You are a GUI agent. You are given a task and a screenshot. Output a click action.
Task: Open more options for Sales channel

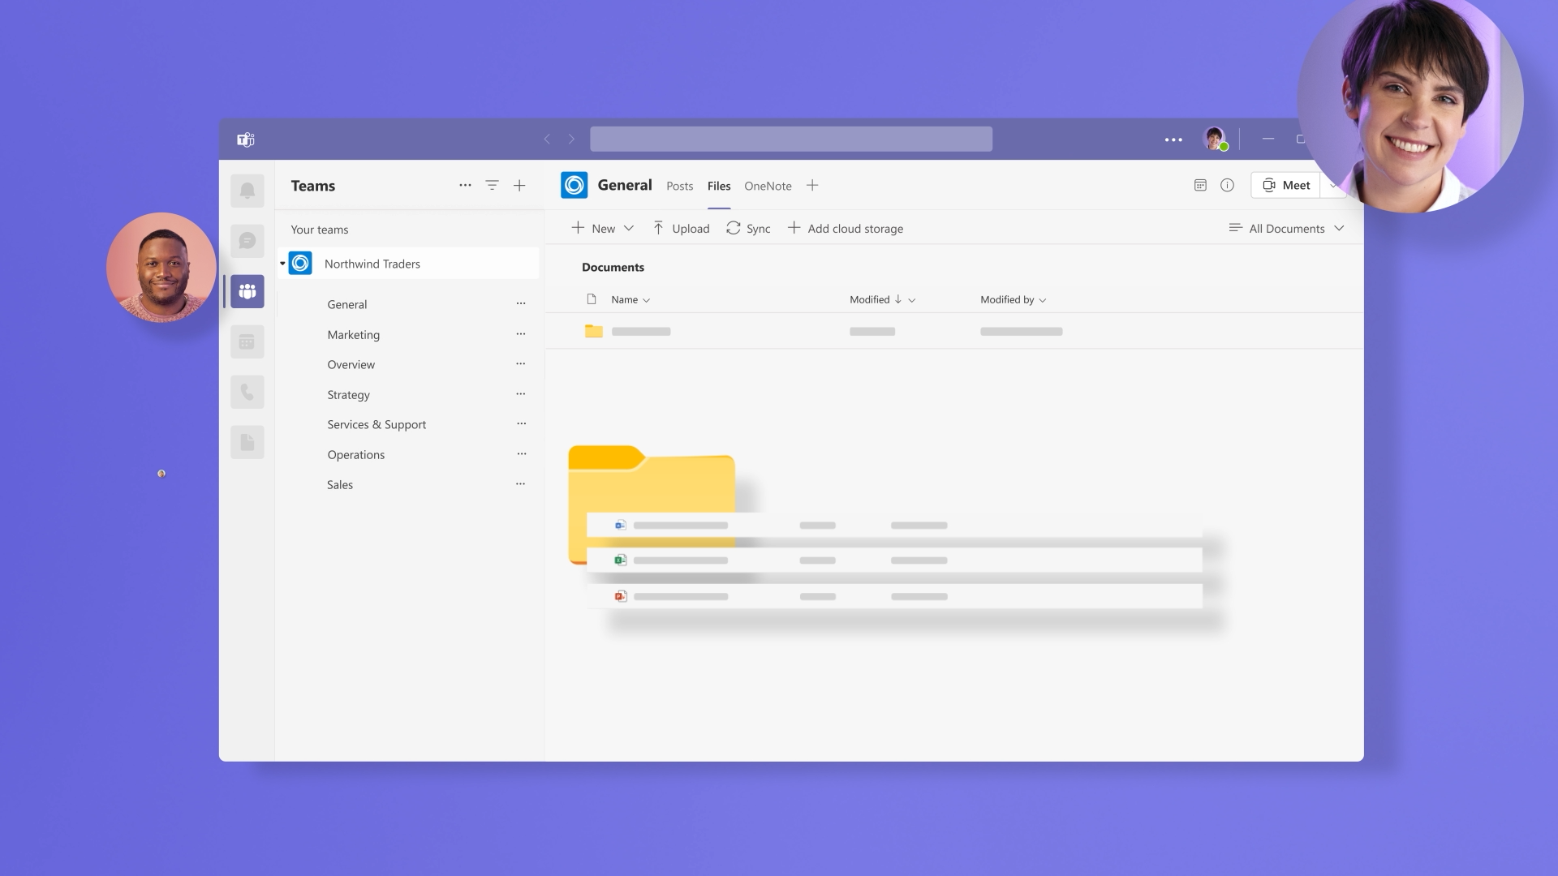tap(521, 483)
